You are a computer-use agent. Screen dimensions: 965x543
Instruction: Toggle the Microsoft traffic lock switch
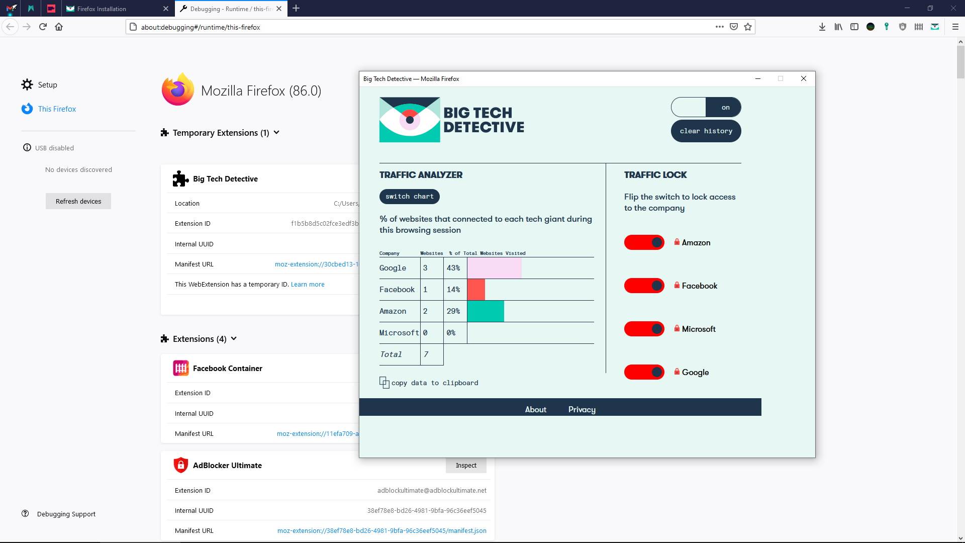click(644, 329)
